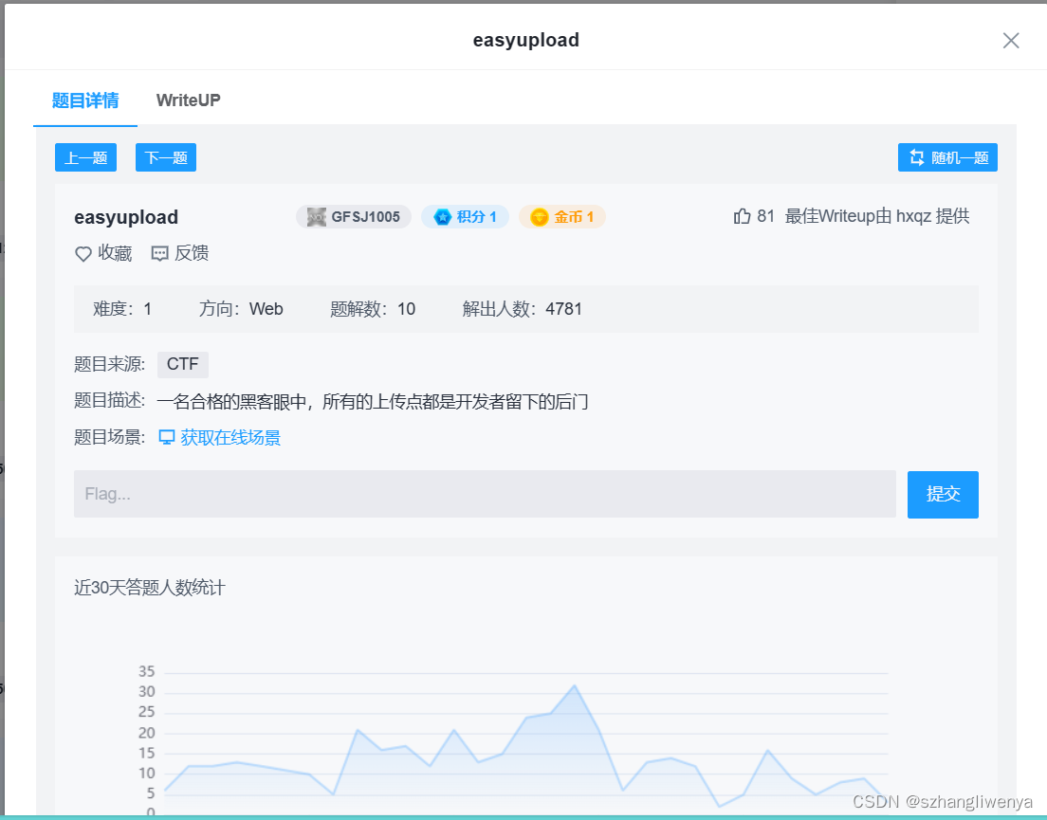Click the 下一题 next challenge button
The image size is (1047, 820).
[165, 156]
